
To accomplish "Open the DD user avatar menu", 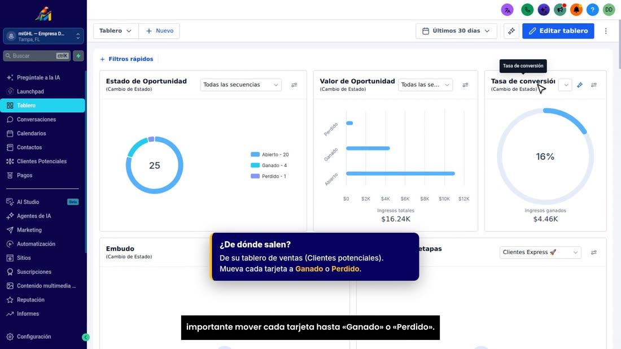I will coord(609,10).
